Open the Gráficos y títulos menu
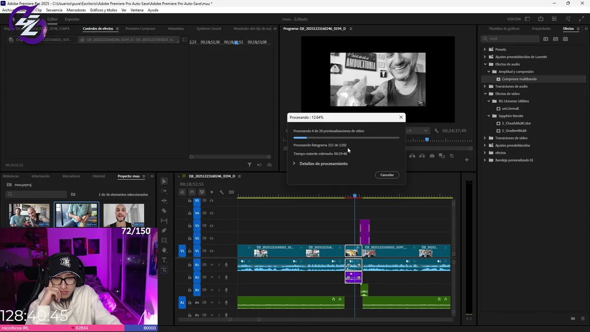 coord(103,10)
